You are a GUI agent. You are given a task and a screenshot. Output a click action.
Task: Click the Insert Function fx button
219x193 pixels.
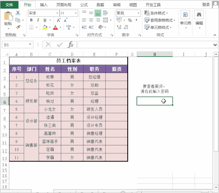pos(71,45)
